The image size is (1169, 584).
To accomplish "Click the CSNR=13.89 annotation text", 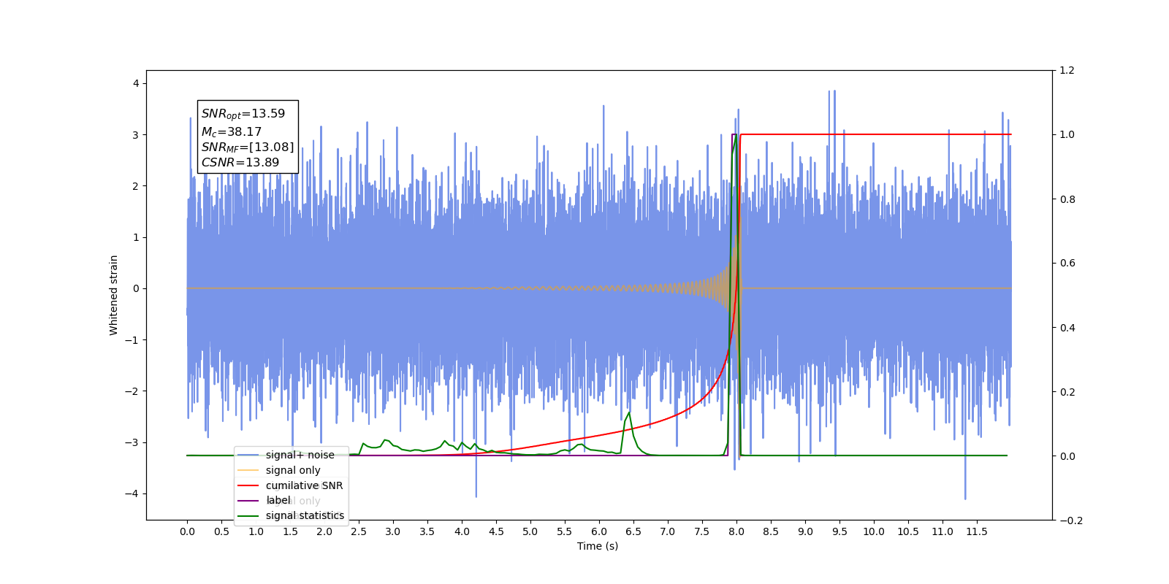I will [240, 163].
